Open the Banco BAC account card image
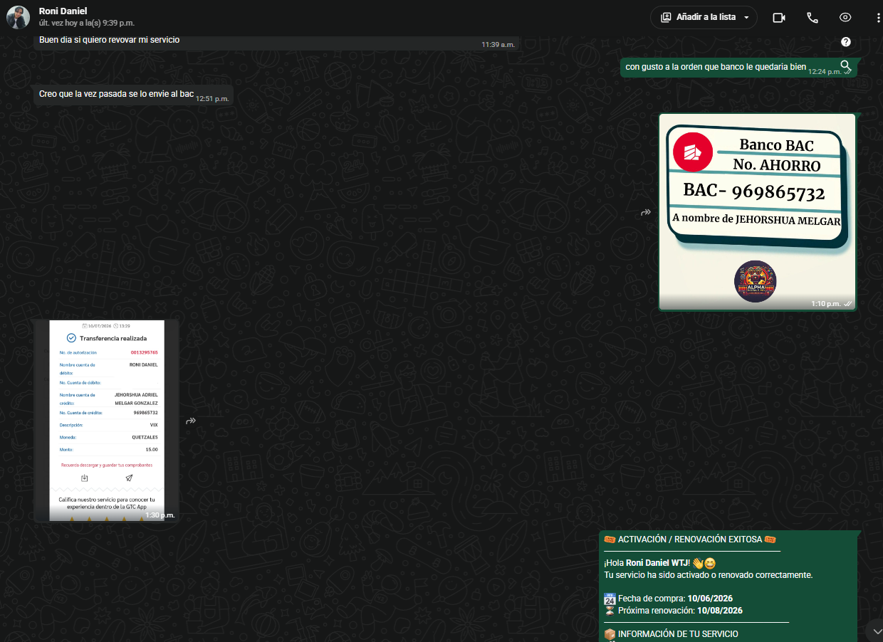Viewport: 883px width, 642px height. tap(757, 211)
